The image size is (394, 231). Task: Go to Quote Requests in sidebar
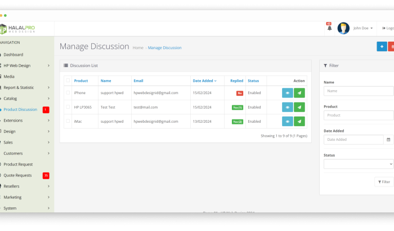point(17,175)
